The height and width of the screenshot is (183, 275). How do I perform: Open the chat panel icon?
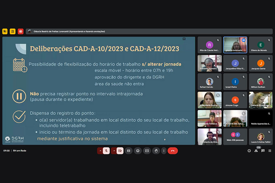click(x=263, y=151)
